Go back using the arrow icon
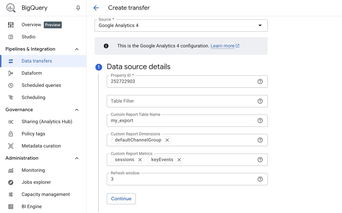342x213 pixels. click(x=96, y=8)
